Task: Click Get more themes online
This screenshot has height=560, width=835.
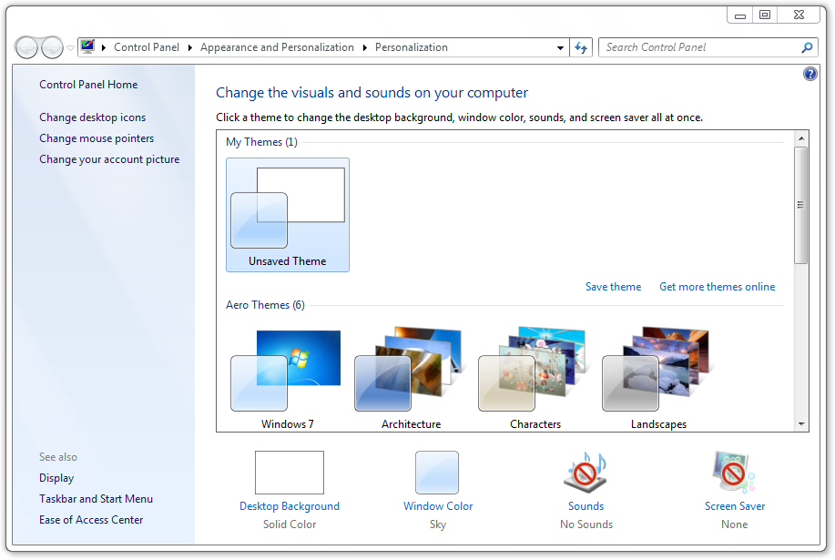Action: click(x=717, y=287)
